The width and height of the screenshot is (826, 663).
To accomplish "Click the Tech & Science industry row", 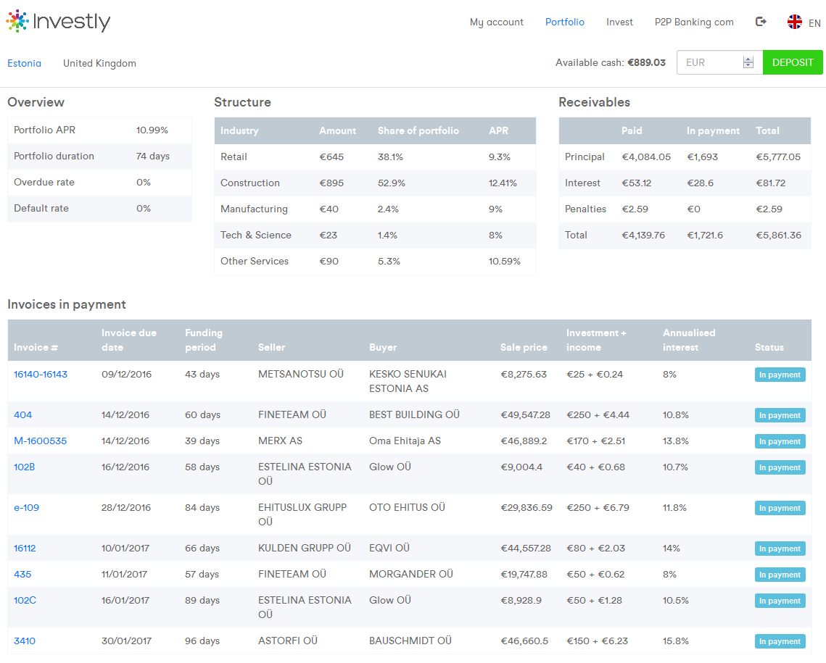I will click(x=375, y=235).
